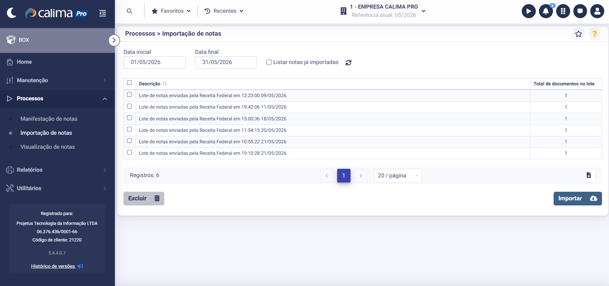Click the Importar button

[x=577, y=198]
